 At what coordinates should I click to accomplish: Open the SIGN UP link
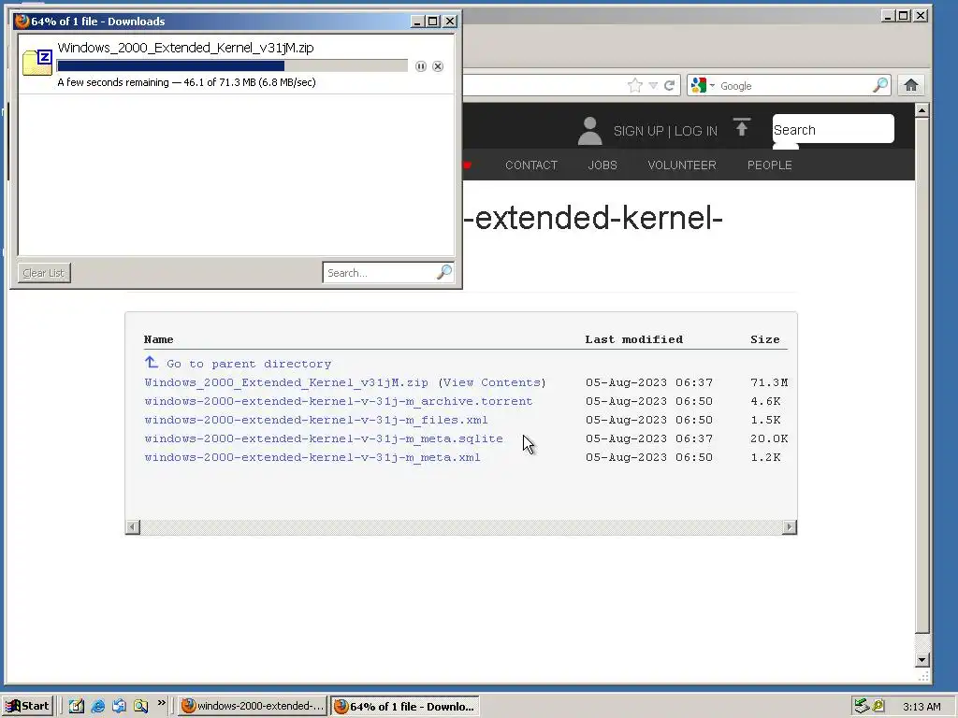[x=638, y=131]
